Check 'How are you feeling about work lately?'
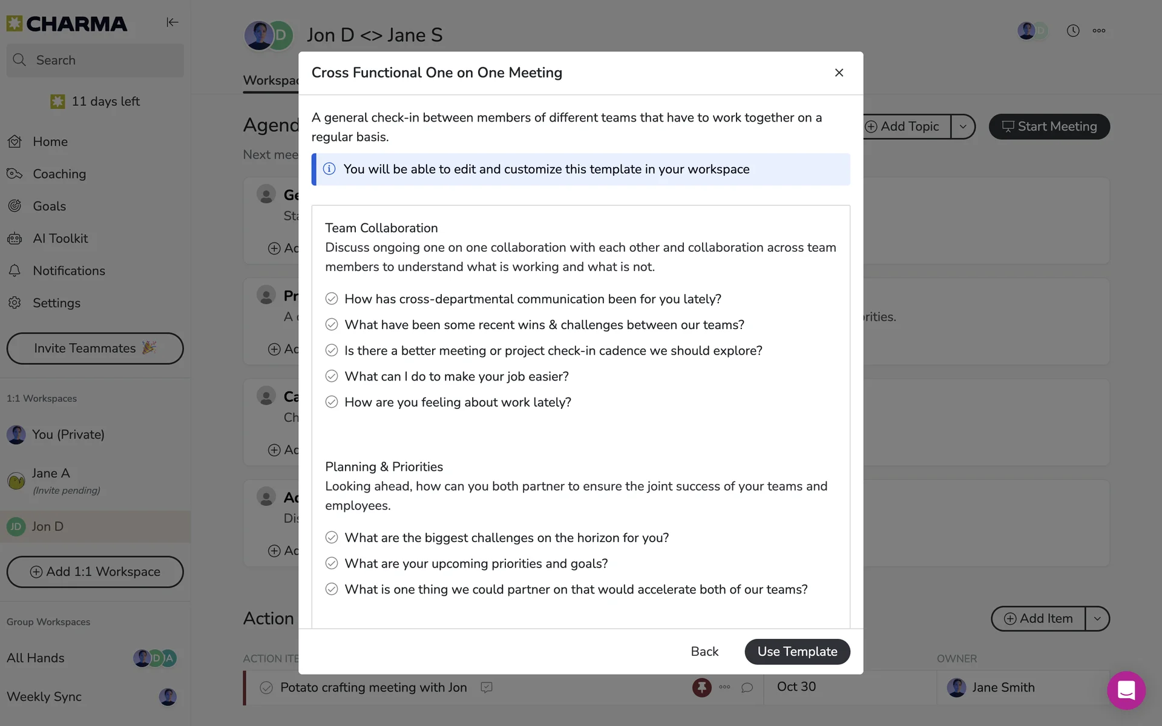 click(332, 402)
